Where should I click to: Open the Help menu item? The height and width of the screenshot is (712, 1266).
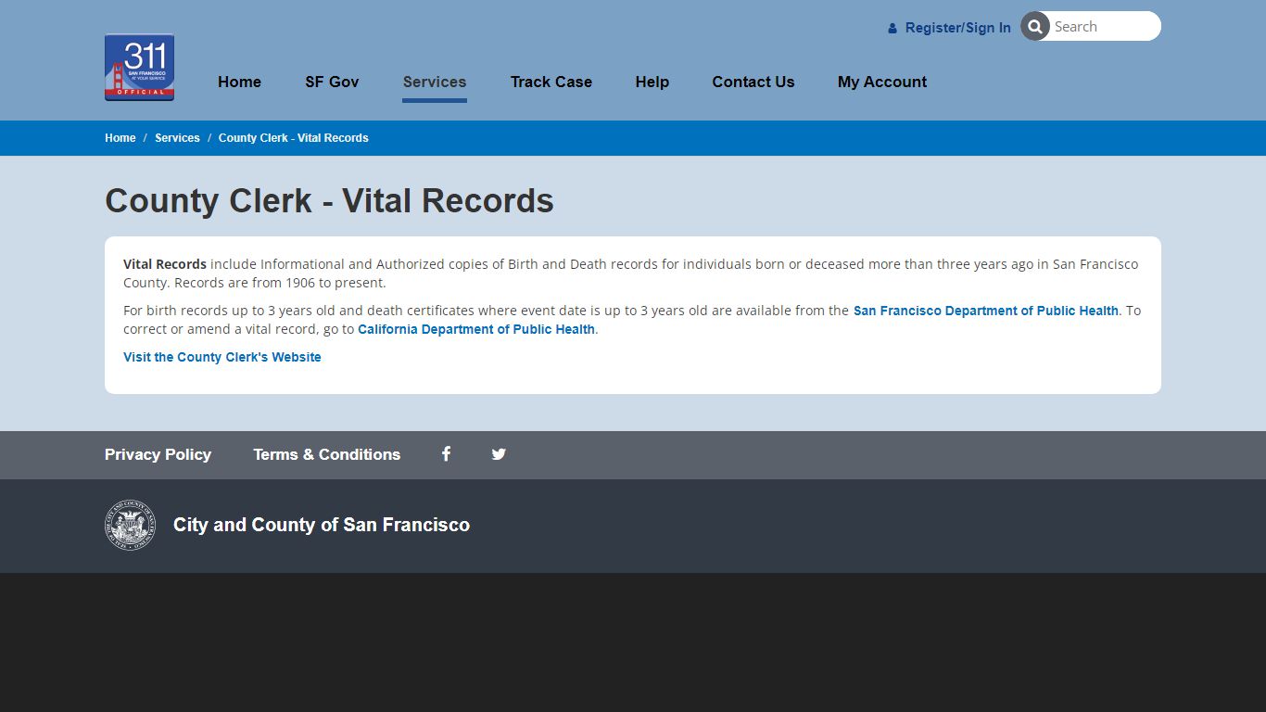click(x=652, y=82)
